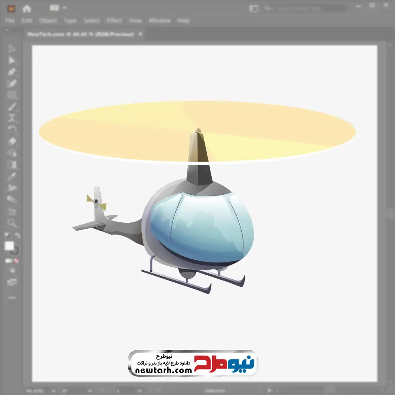Select the Curvature tool below Pen
The height and width of the screenshot is (395, 395).
click(12, 83)
